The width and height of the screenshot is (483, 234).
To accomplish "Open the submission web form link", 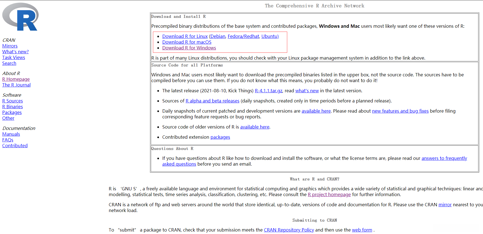I will click(x=362, y=230).
